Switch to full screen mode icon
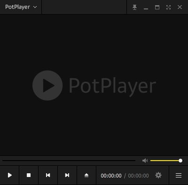 pyautogui.click(x=168, y=7)
